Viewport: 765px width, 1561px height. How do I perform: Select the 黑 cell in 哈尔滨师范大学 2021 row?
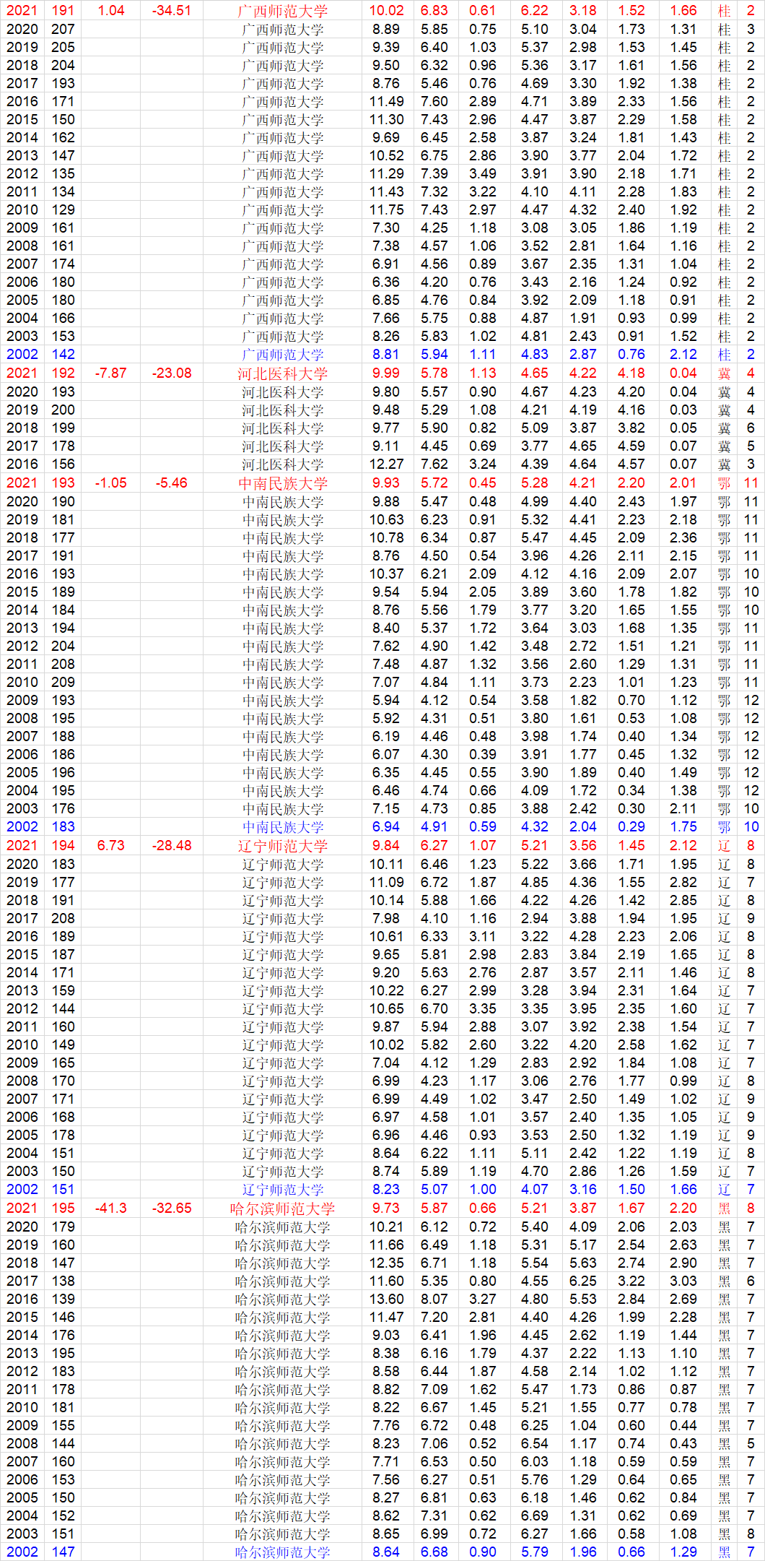(x=725, y=1208)
